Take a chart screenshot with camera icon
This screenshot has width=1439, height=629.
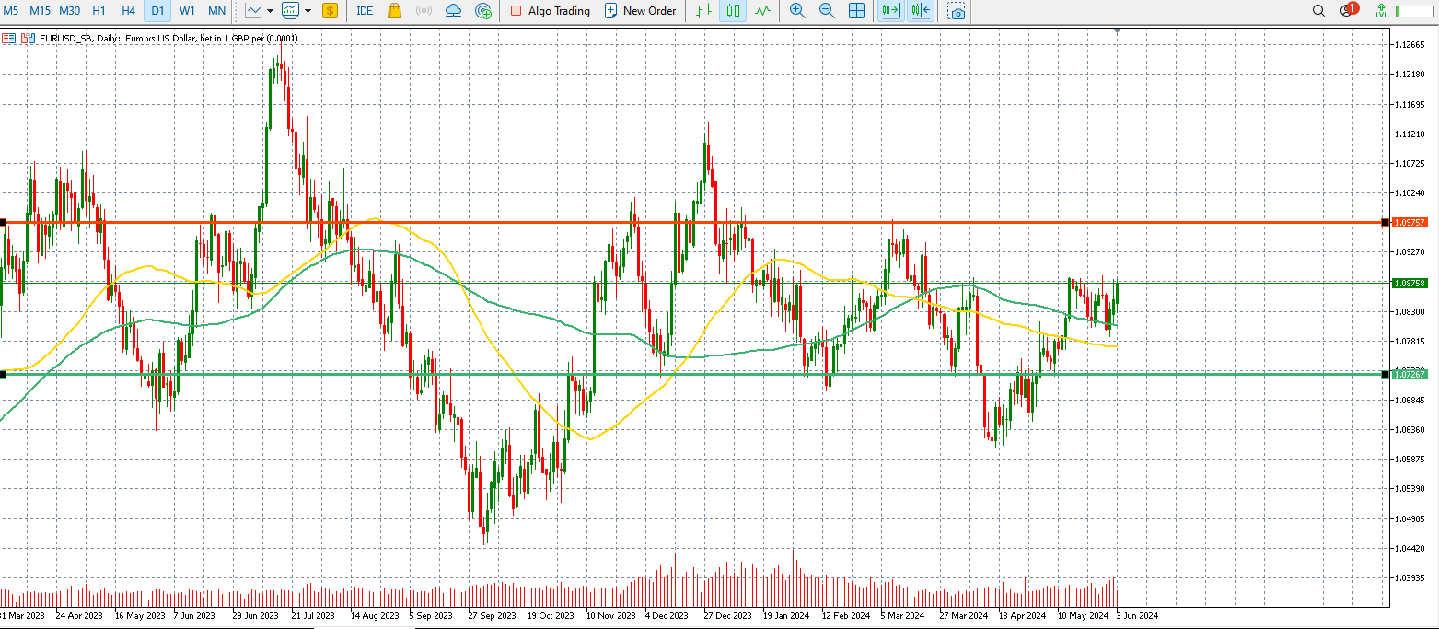(957, 11)
